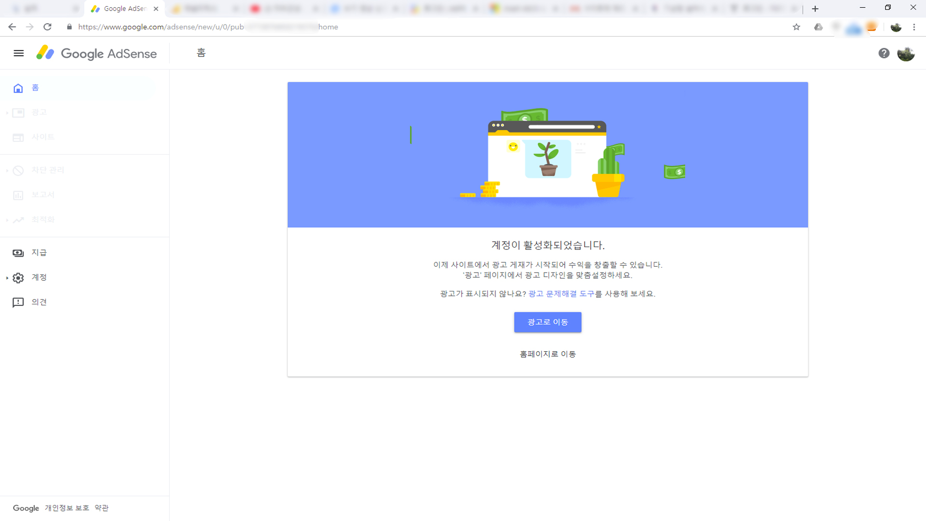Screen dimensions: 926x521
Task: Open the profile avatar in AdSense header
Action: tap(906, 54)
